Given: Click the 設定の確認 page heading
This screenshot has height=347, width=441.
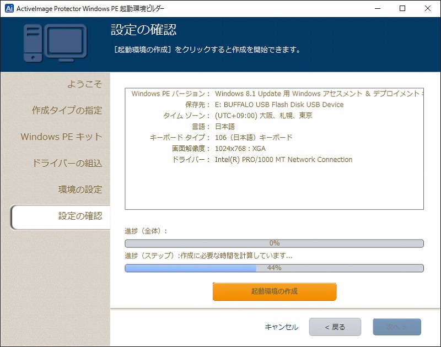Looking at the screenshot, I should tap(144, 30).
